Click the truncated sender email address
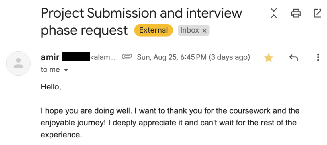Screen dimensions: 327x145 click(103, 57)
